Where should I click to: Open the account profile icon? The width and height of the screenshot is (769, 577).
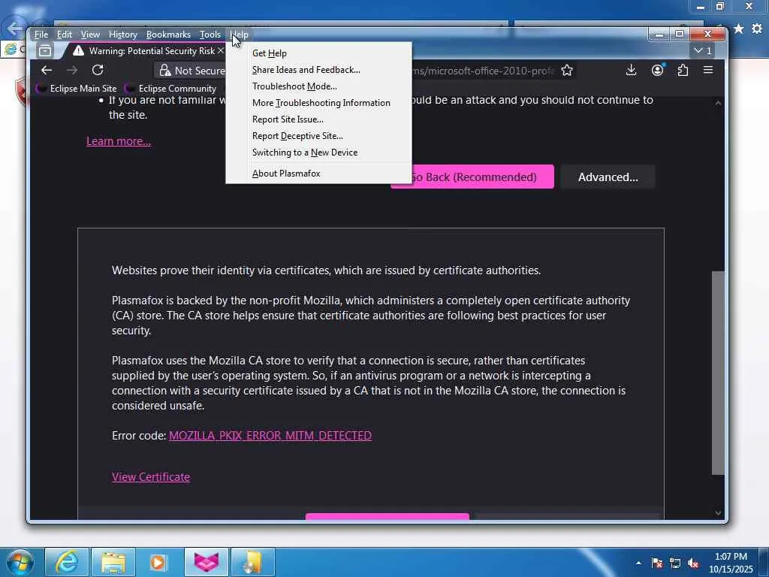(657, 70)
